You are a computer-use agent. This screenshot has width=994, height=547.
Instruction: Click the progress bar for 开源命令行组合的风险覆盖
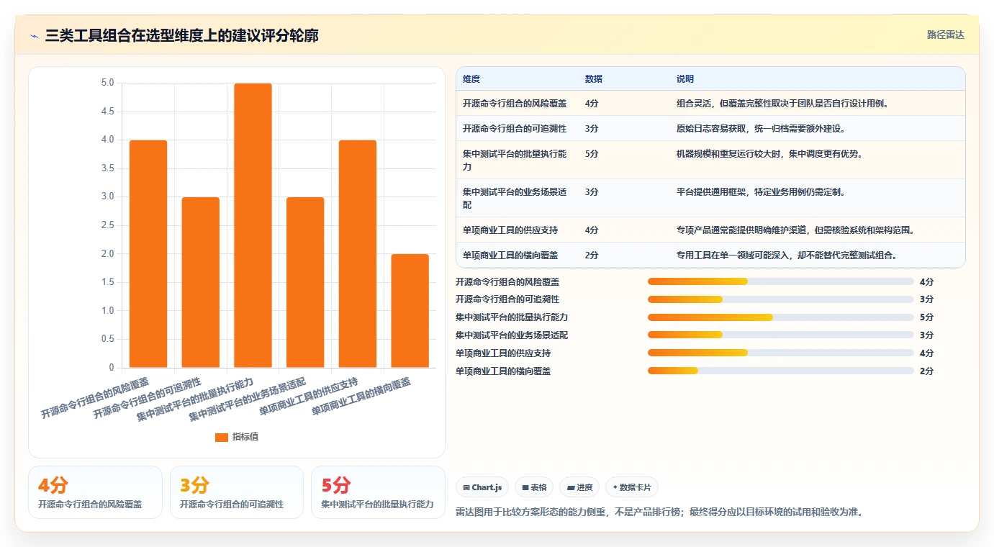tap(781, 281)
